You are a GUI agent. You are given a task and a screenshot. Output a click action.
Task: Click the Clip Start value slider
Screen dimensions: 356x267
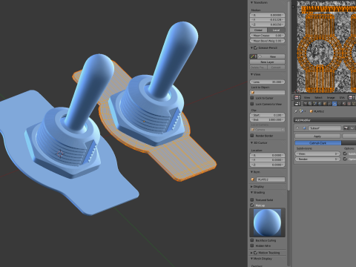[267, 115]
